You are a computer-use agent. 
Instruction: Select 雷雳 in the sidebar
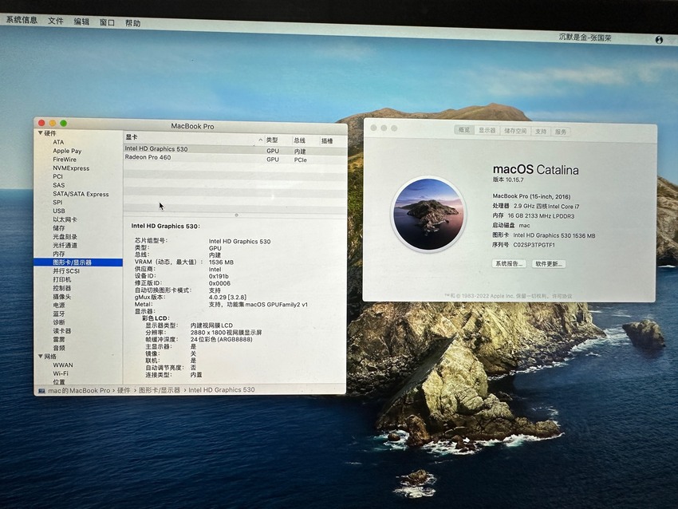click(59, 340)
